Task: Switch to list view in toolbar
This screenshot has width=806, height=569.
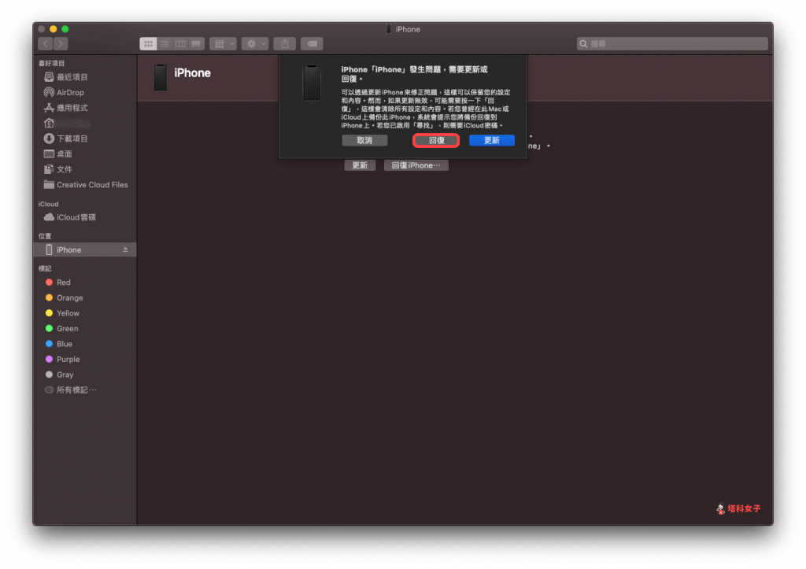Action: (165, 44)
